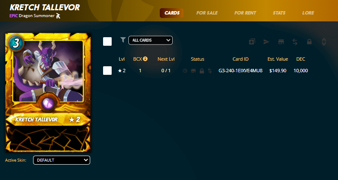
Task: Open the FOR RENT tab
Action: click(x=245, y=13)
